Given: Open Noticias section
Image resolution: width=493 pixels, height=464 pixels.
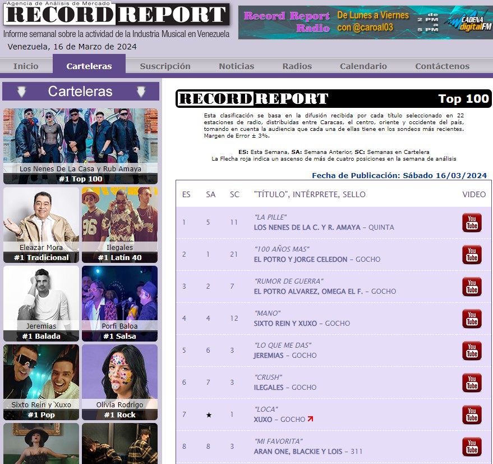Looking at the screenshot, I should click(x=237, y=66).
